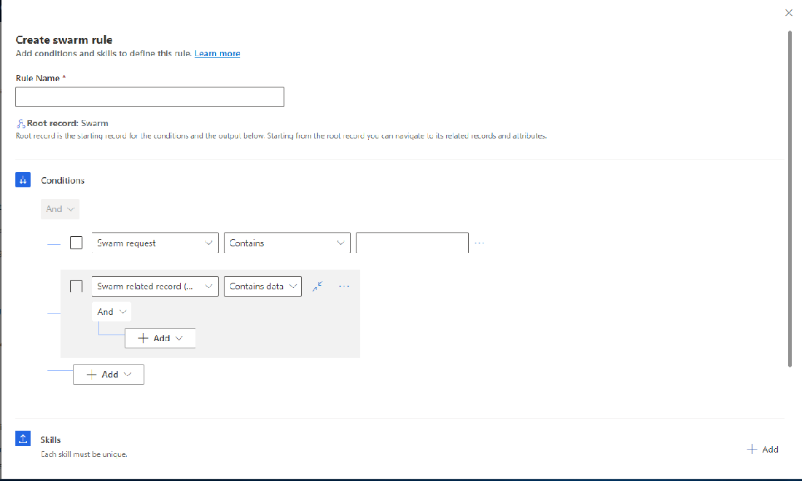
Task: Click the Conditions panel icon
Action: click(x=23, y=179)
